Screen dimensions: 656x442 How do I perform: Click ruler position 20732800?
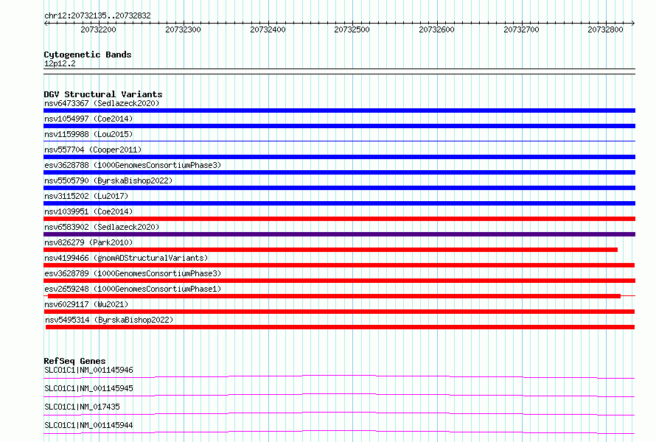[x=605, y=29]
